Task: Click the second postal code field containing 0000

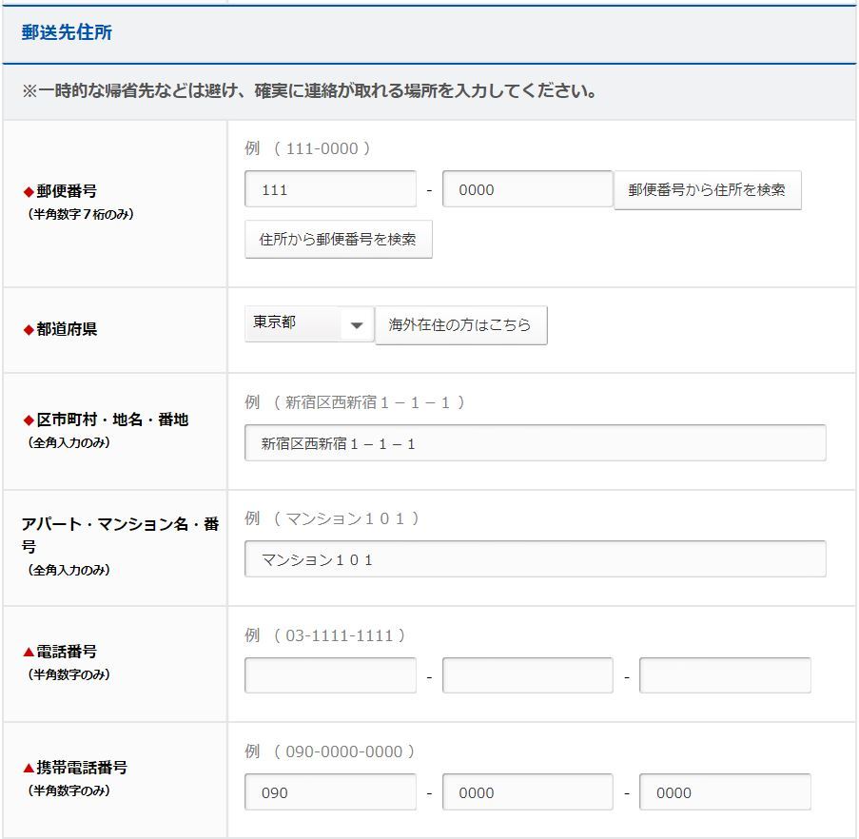Action: [527, 189]
